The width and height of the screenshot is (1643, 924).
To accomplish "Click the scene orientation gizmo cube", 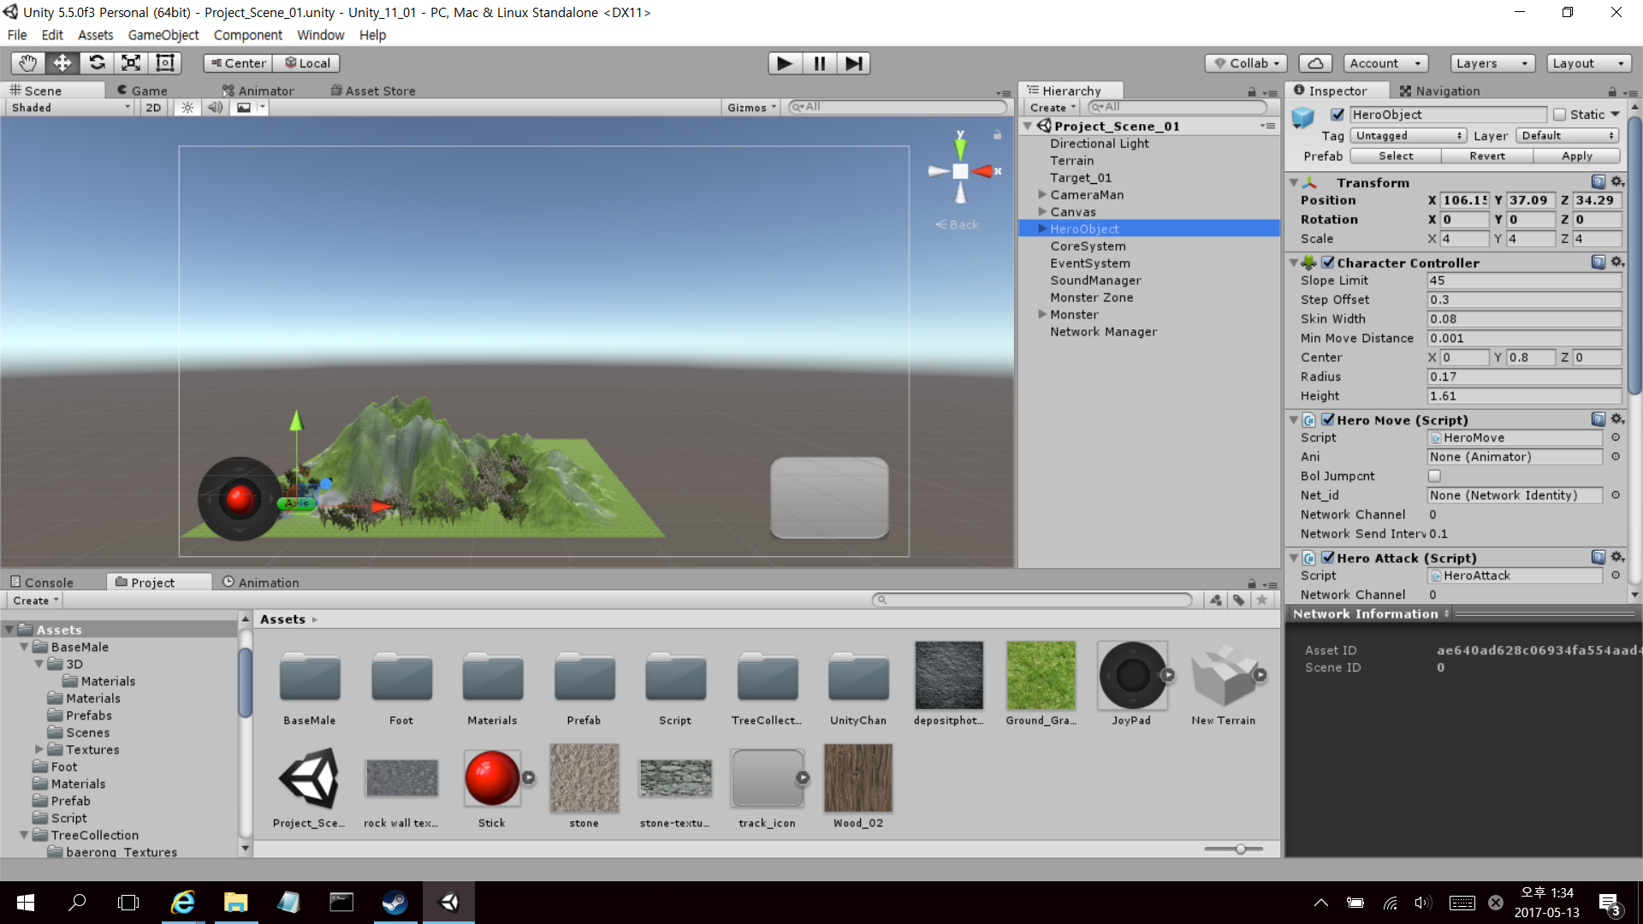I will pos(960,171).
